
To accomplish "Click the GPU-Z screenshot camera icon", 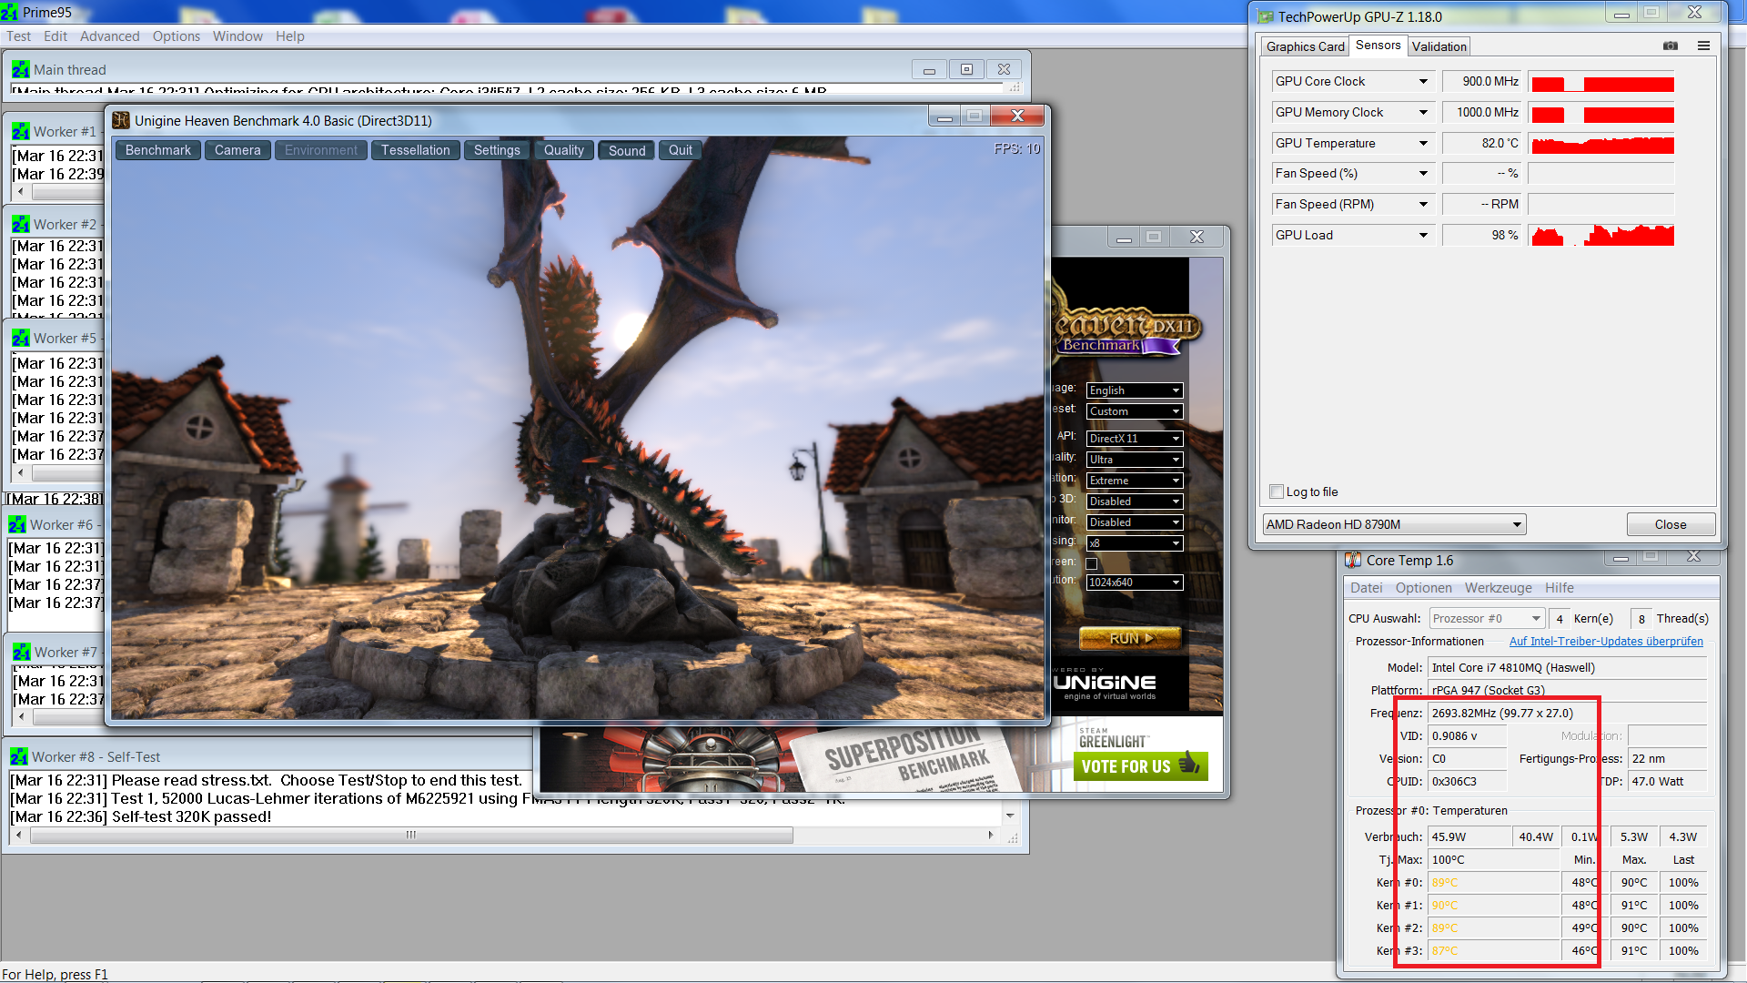I will [x=1671, y=46].
